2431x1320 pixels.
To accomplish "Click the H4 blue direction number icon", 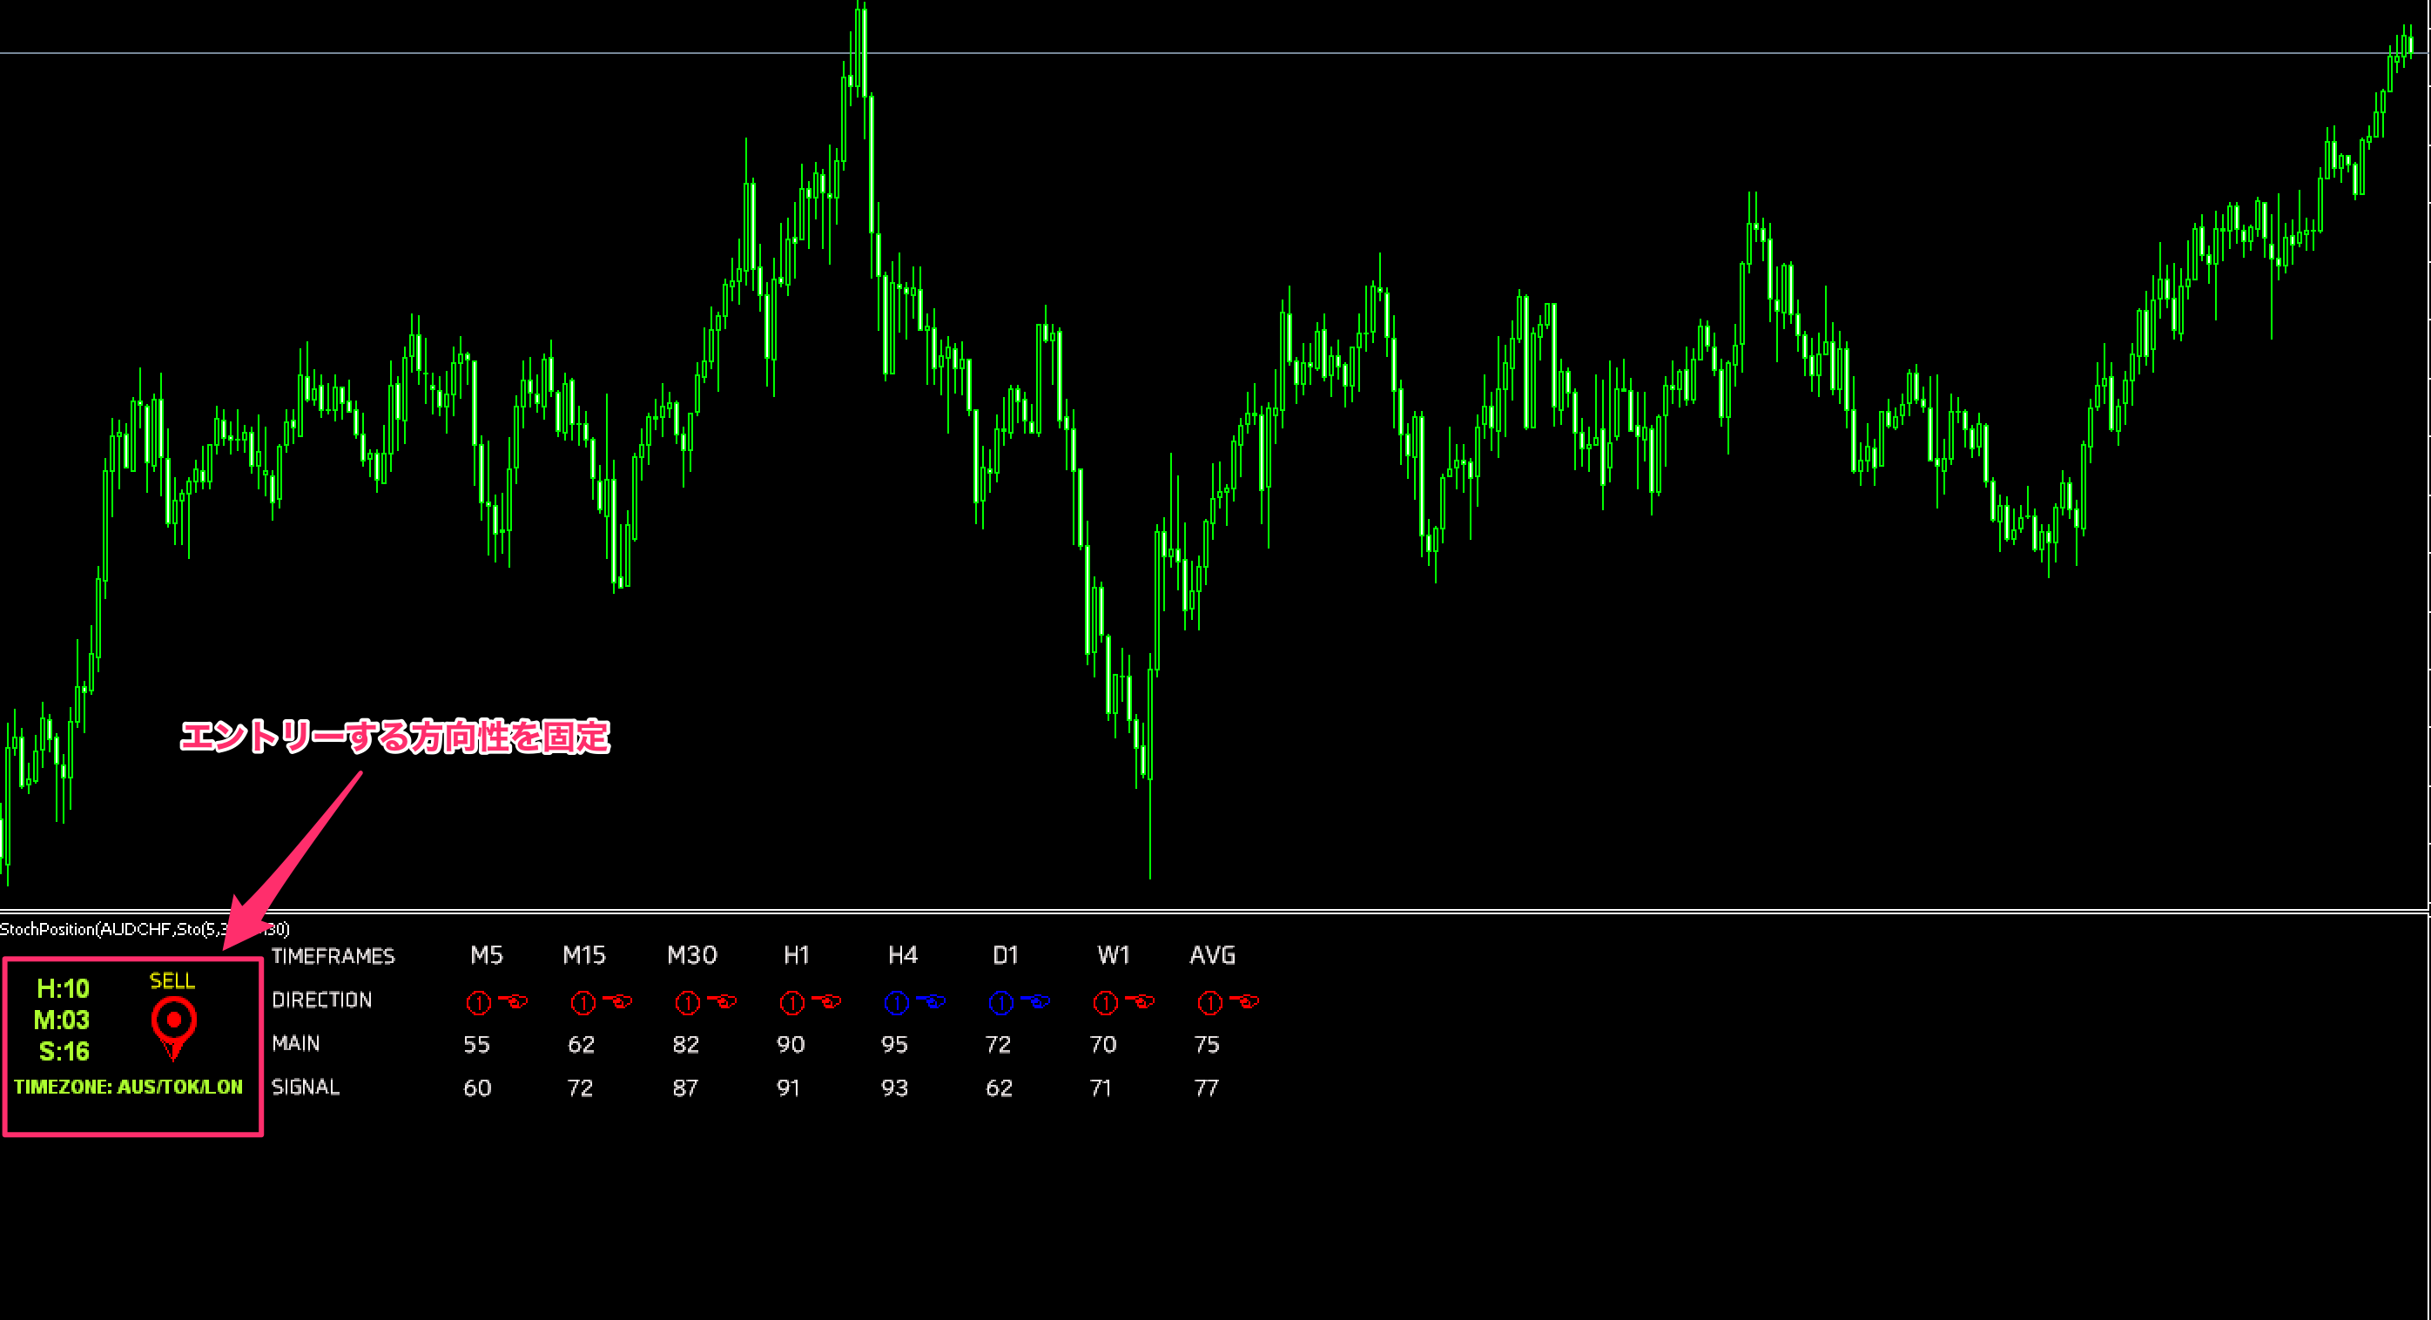I will pos(897,1002).
